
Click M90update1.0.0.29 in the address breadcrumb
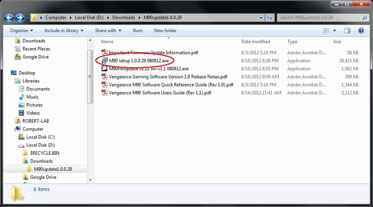coord(163,18)
